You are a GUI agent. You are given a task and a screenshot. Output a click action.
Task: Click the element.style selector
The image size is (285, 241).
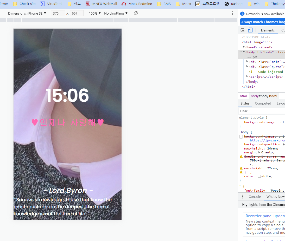251,118
